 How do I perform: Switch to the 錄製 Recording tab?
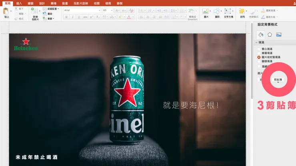(x=120, y=3)
